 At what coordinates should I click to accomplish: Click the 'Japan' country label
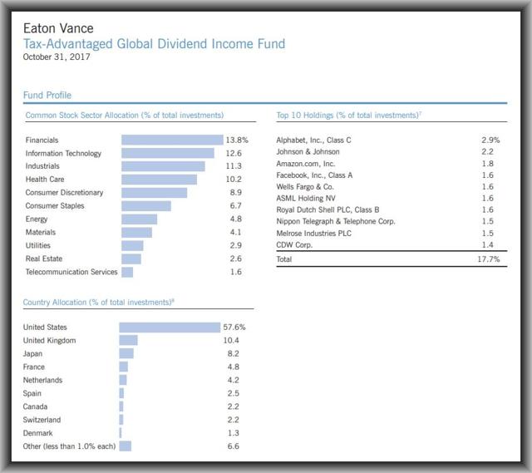(32, 354)
